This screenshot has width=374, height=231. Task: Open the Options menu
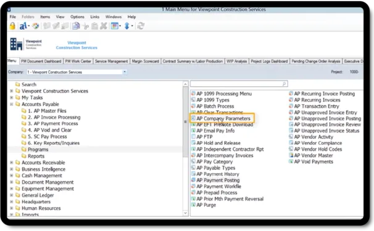(x=77, y=17)
